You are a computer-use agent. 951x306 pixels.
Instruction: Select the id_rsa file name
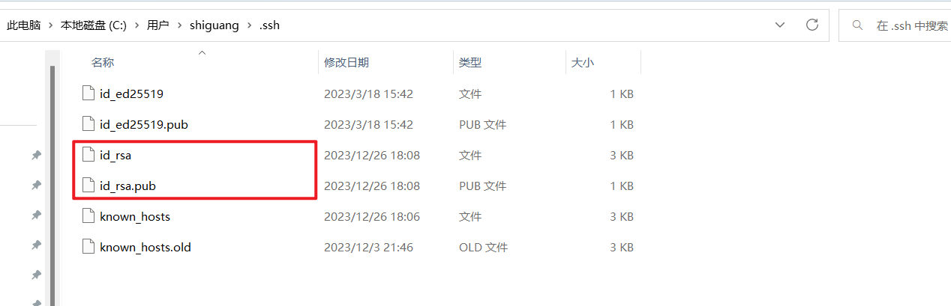115,156
